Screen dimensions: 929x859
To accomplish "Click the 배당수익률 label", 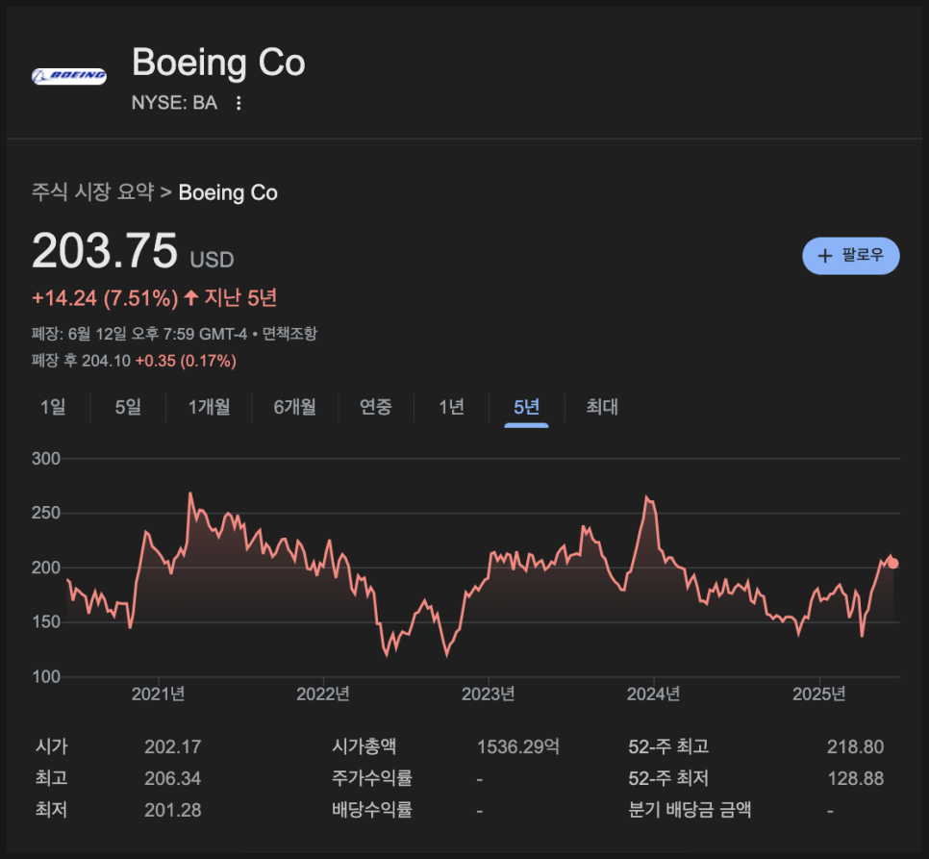I will click(372, 810).
